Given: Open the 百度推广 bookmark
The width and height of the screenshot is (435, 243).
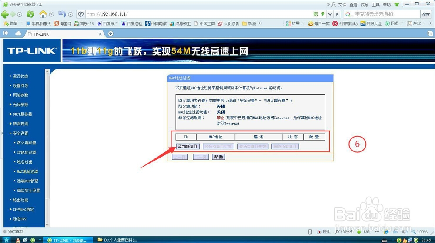Looking at the screenshot, I should tap(107, 23).
